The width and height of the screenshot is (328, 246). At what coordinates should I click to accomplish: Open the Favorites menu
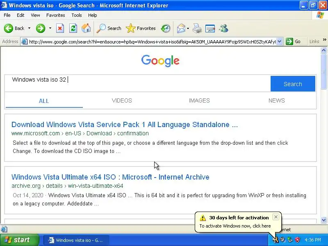point(56,15)
